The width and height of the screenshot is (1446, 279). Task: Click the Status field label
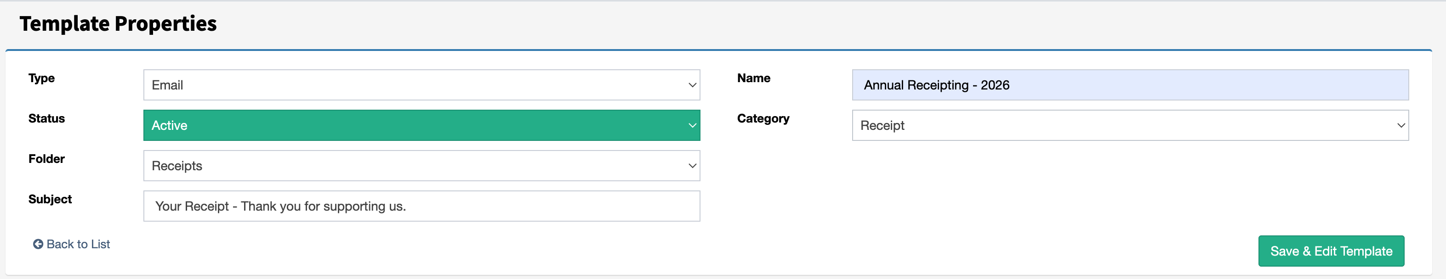point(46,119)
